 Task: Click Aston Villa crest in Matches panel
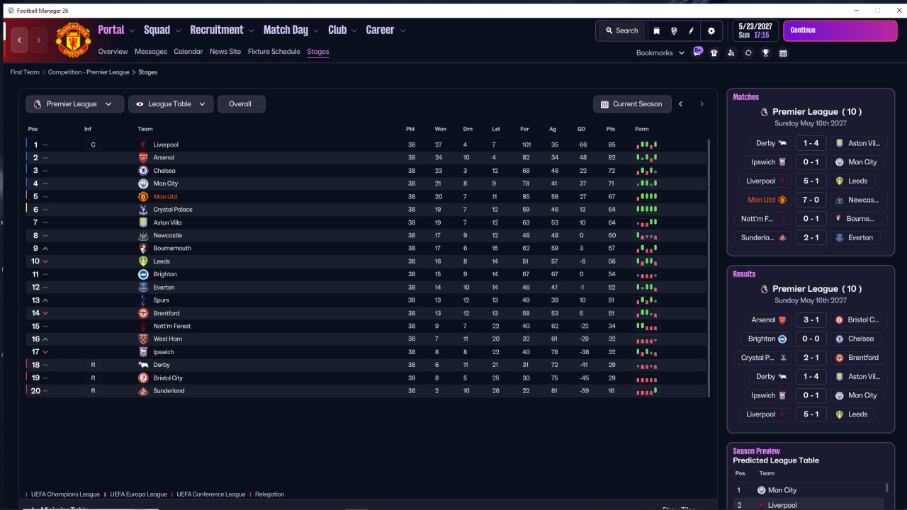[840, 143]
